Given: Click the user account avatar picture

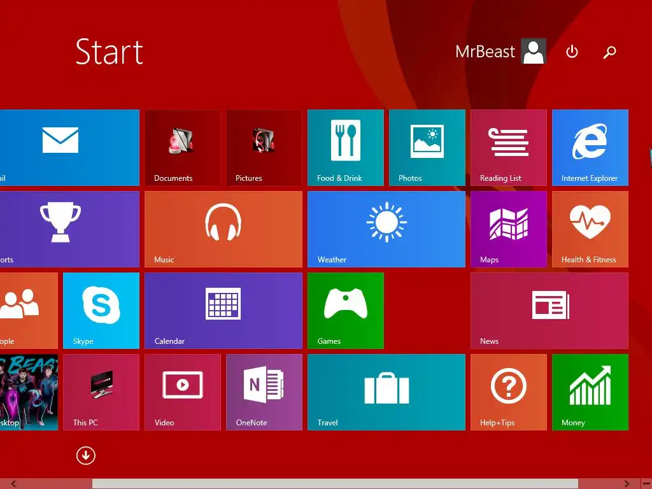Looking at the screenshot, I should (534, 51).
